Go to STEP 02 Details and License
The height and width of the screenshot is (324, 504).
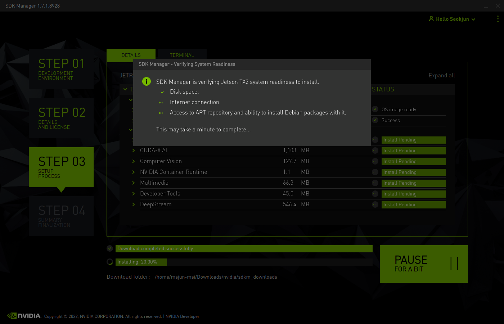tap(61, 118)
